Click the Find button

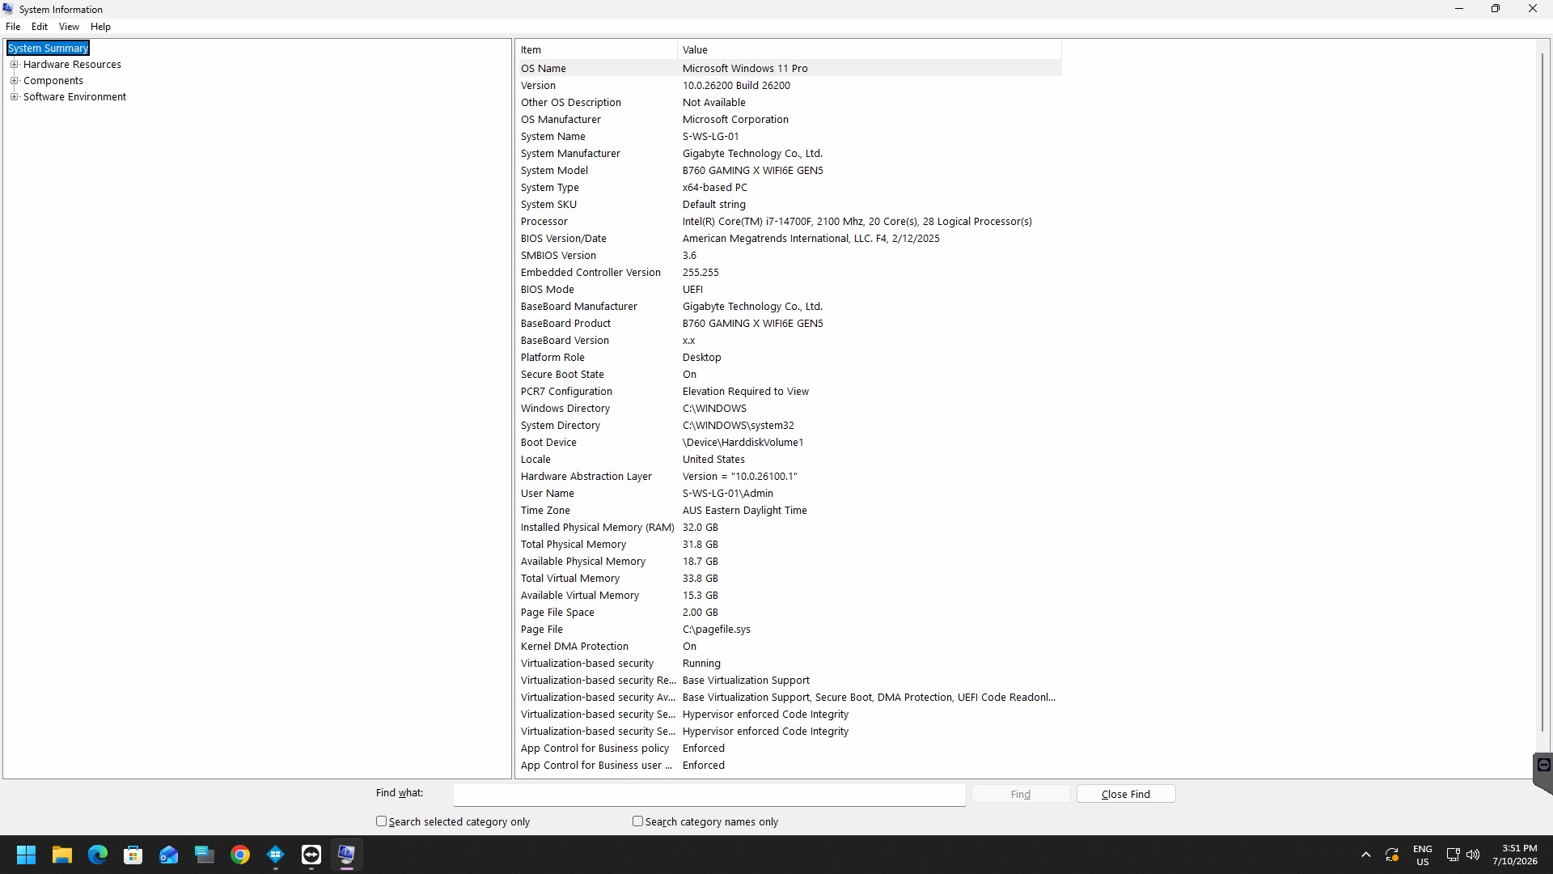click(x=1021, y=794)
